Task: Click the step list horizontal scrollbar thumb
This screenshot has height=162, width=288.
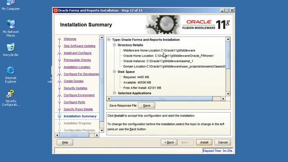Action: [x=74, y=135]
